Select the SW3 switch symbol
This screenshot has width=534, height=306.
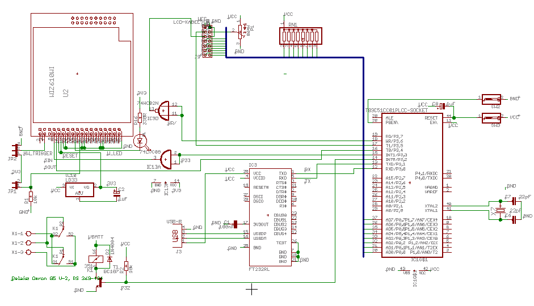pos(491,118)
